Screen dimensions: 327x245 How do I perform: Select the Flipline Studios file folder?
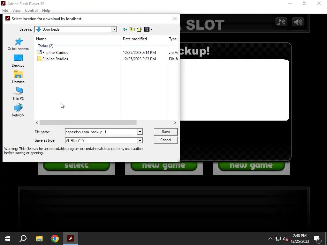click(x=55, y=59)
